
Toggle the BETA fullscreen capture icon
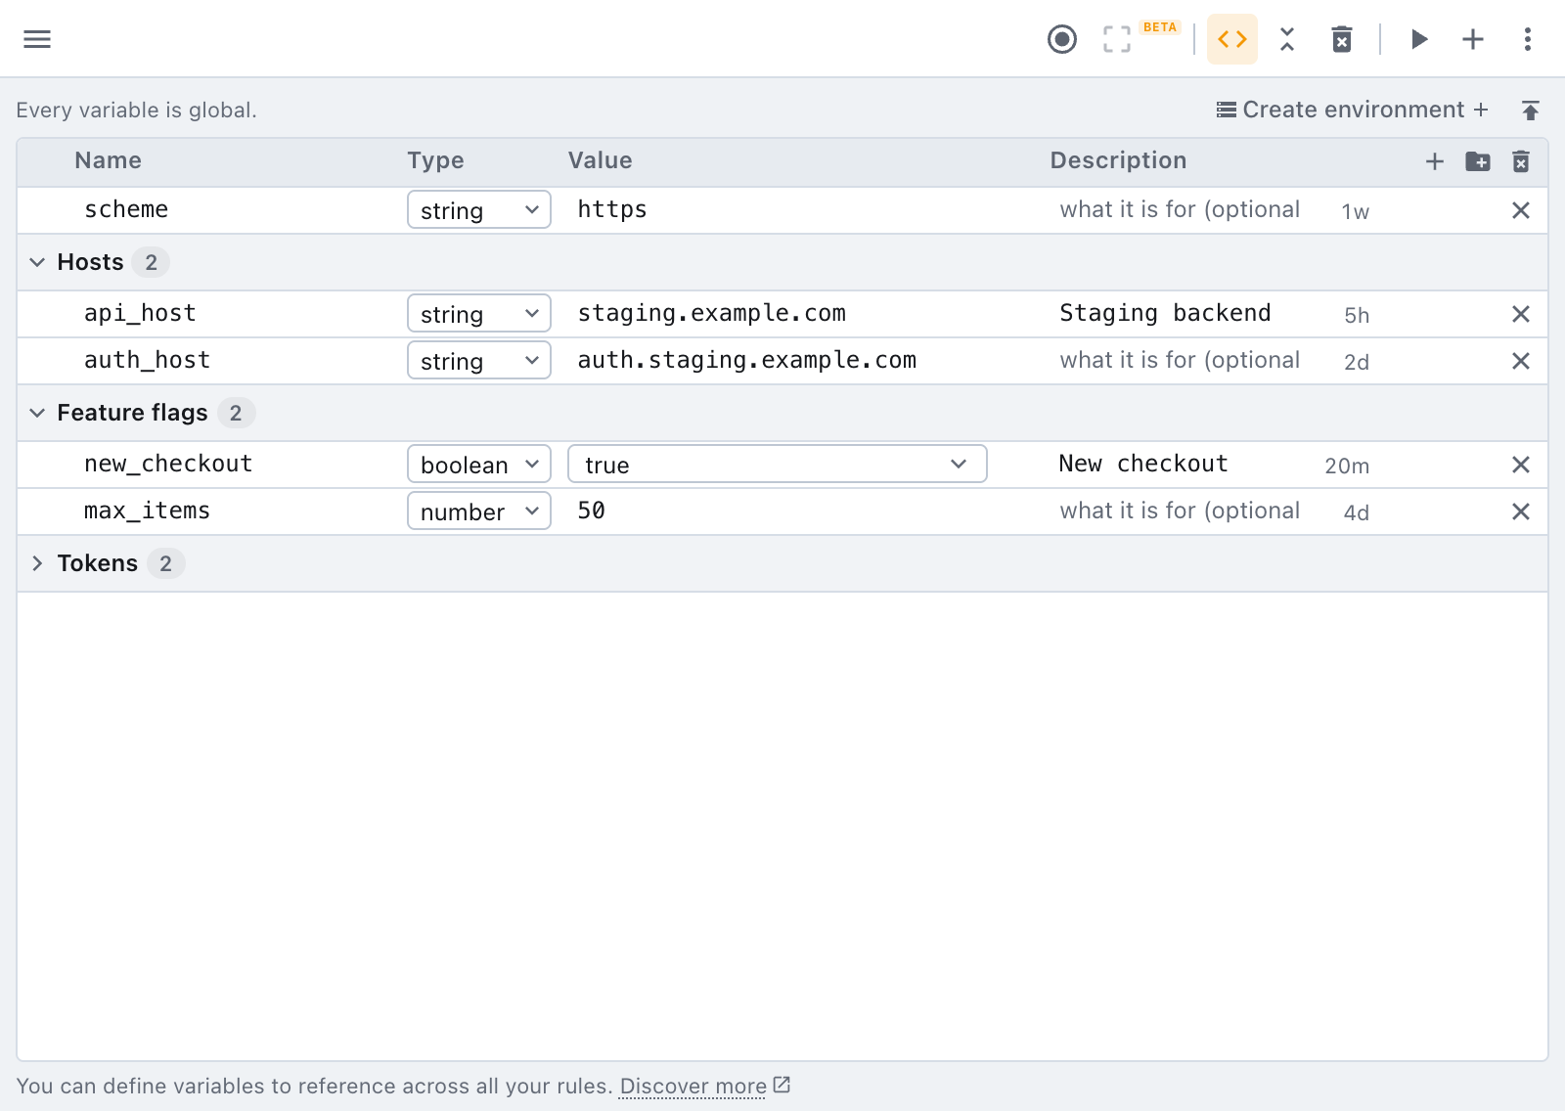[1117, 39]
